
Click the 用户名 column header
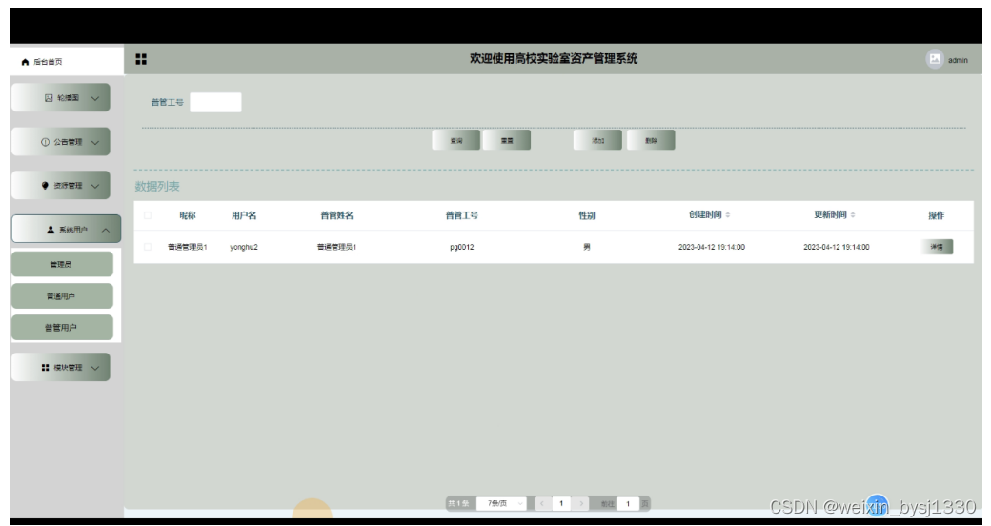[x=244, y=215]
